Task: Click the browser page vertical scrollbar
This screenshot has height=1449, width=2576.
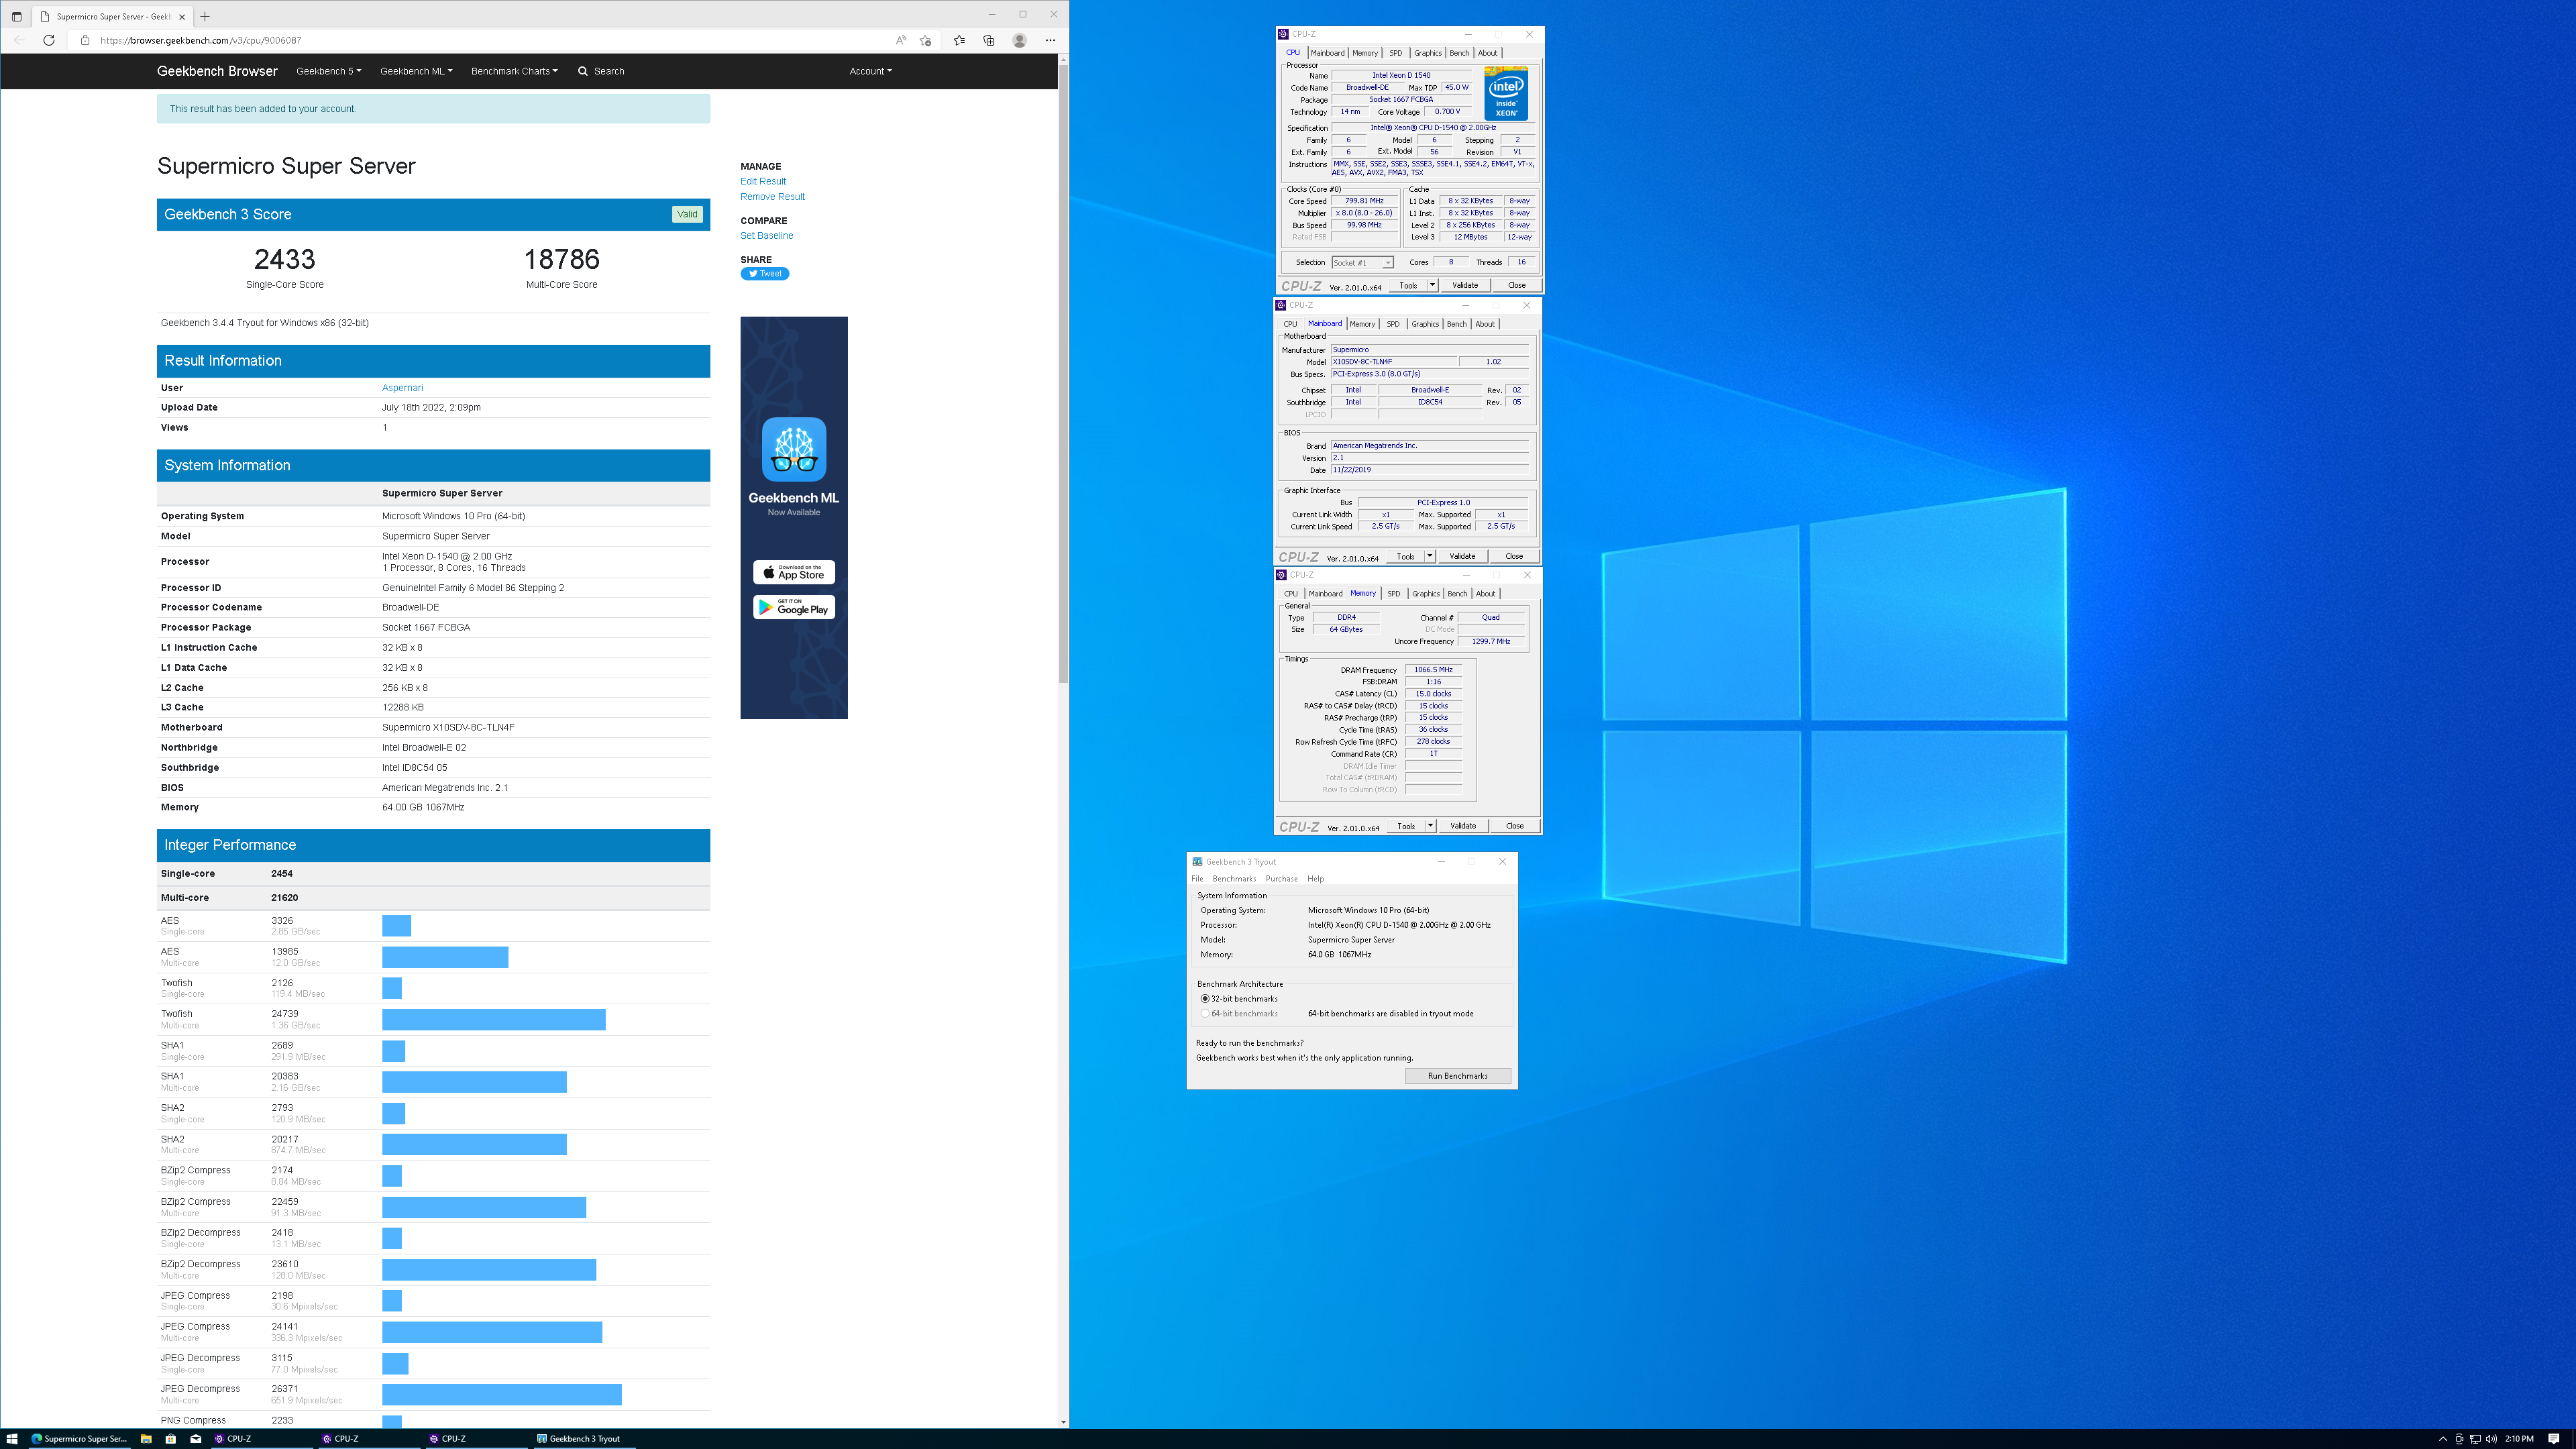Action: [x=1063, y=375]
